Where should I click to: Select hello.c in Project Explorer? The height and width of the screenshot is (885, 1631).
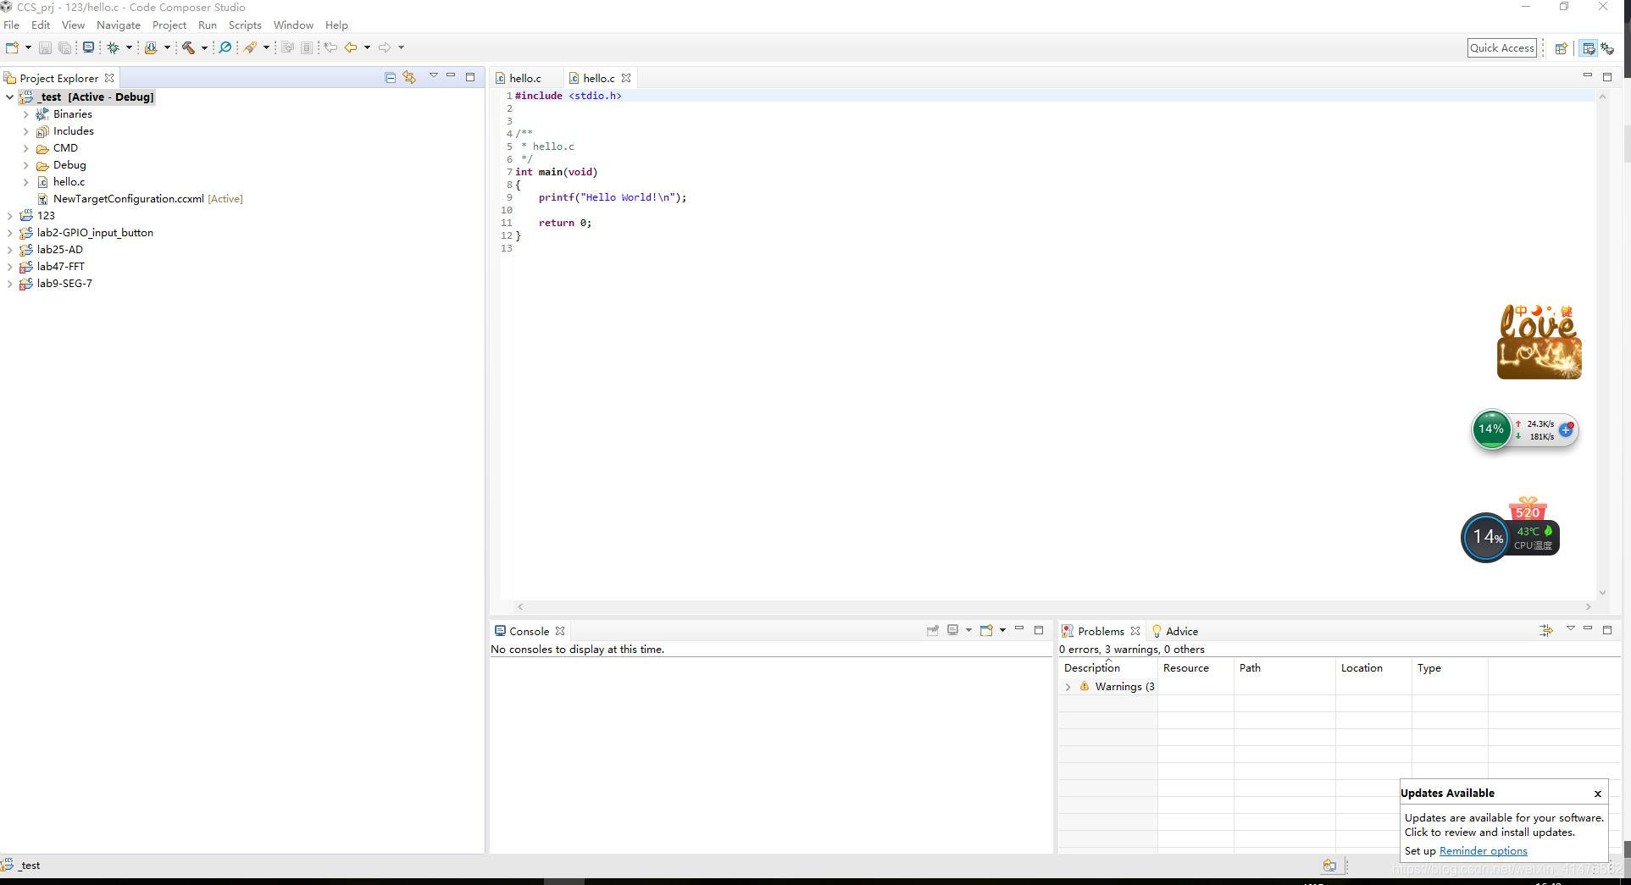click(x=69, y=182)
